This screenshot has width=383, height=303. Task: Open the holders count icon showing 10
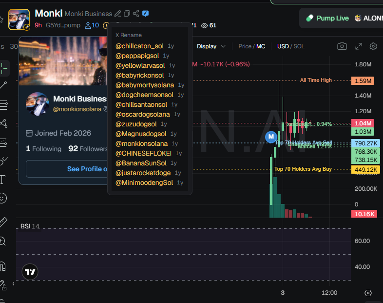point(92,25)
